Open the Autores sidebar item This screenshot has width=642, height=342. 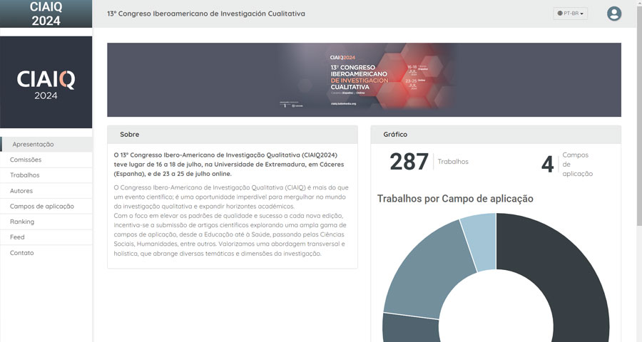46,191
